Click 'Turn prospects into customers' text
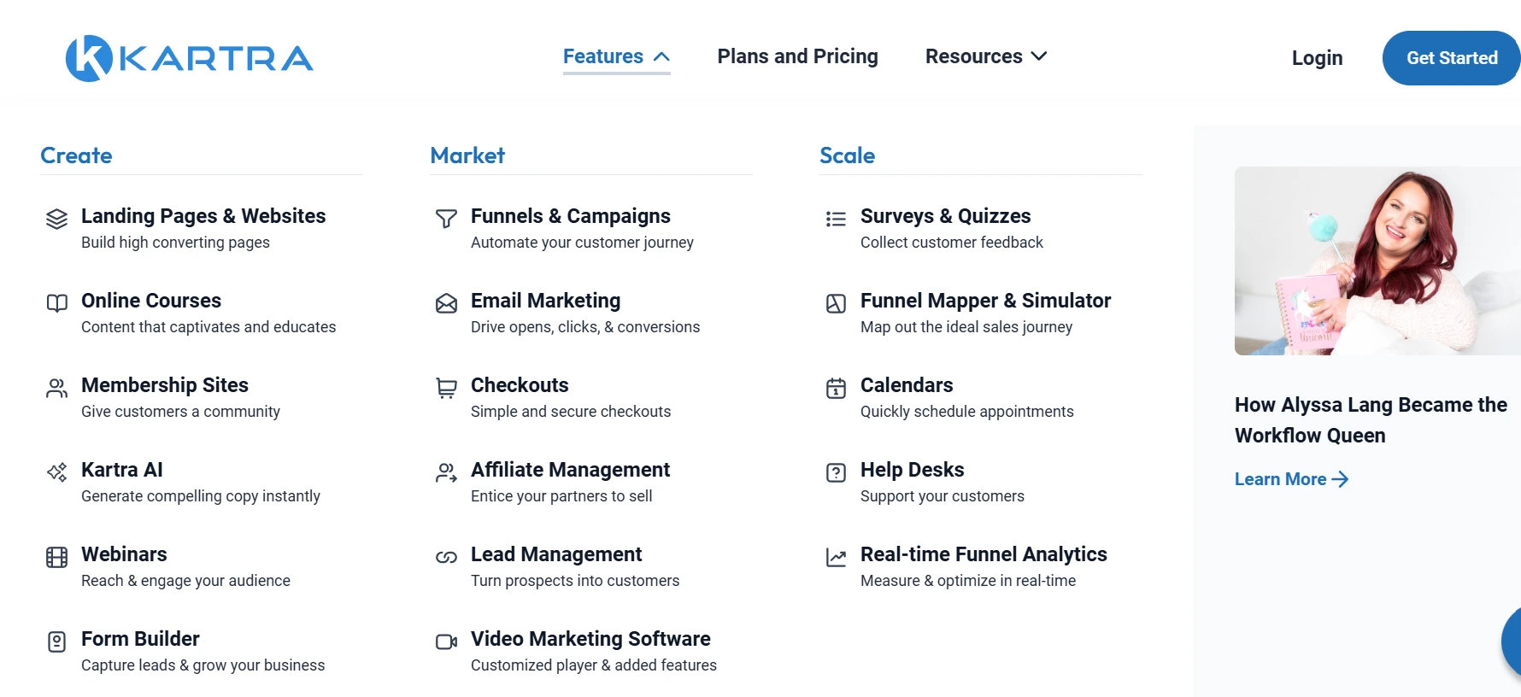 [x=575, y=581]
